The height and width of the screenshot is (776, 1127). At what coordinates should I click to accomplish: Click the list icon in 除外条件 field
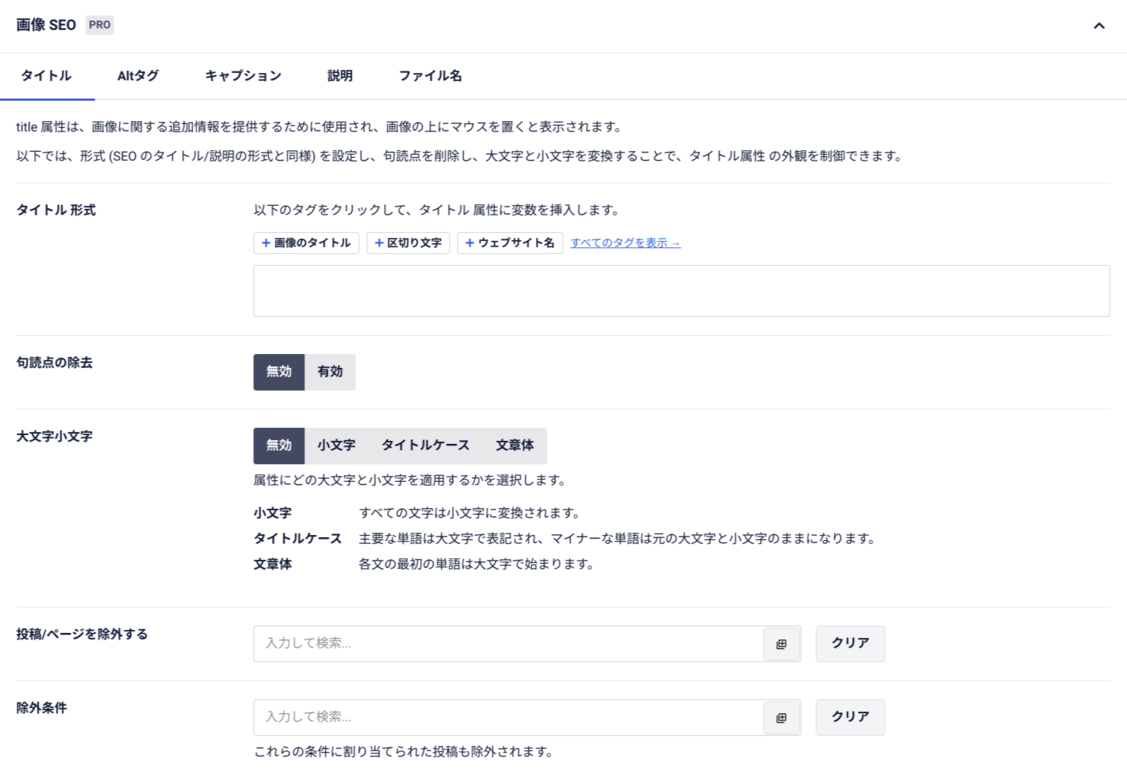(x=782, y=718)
